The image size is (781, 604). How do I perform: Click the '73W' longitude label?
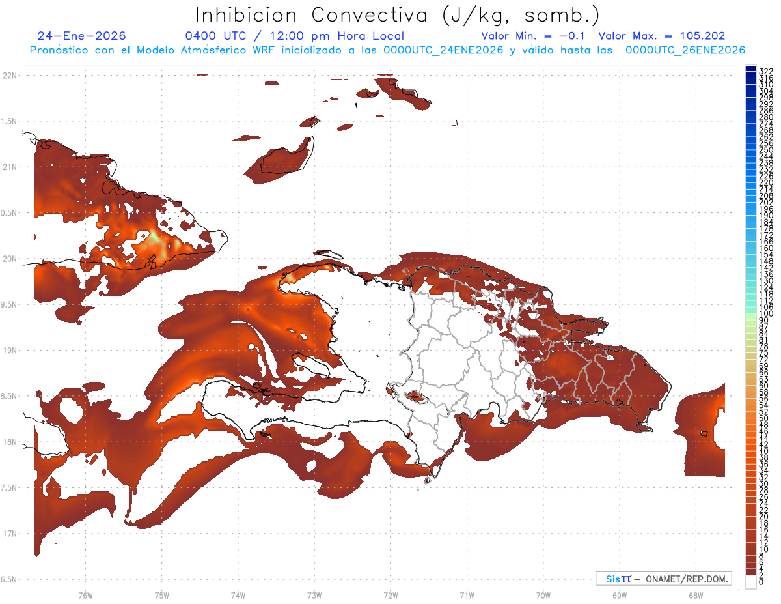point(314,595)
